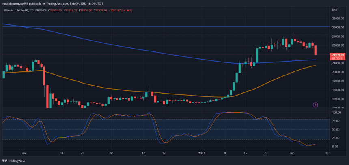This screenshot has height=165, width=349.
Task: Select the 16000.00 label on price axis
Action: (338, 108)
